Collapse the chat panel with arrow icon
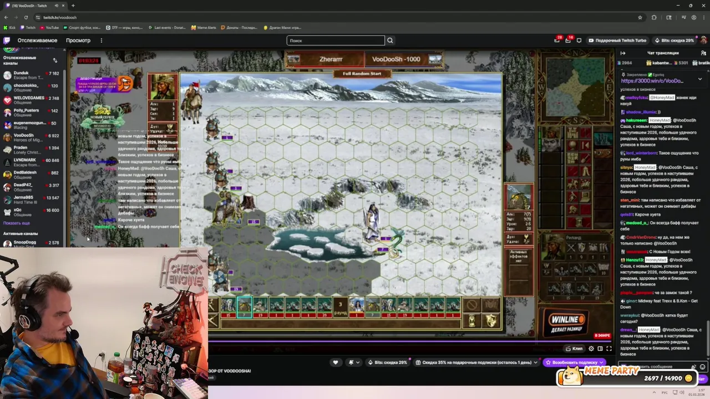Viewport: 710px width, 399px height. (x=622, y=53)
